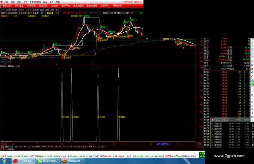Select the 15分钟 chart period
Viewport: 254px width, 164px height.
pyautogui.click(x=21, y=10)
